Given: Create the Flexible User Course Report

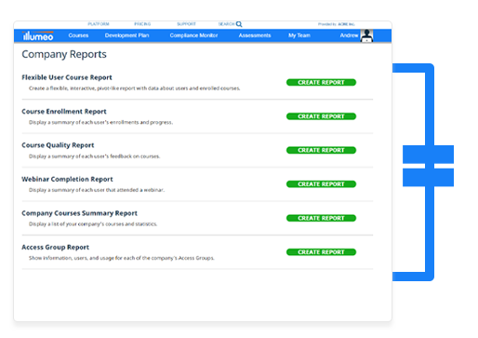Looking at the screenshot, I should pyautogui.click(x=321, y=82).
